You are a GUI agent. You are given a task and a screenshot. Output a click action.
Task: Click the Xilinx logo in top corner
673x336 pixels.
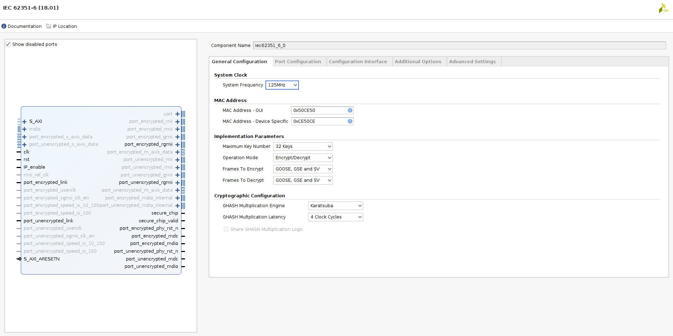[663, 8]
